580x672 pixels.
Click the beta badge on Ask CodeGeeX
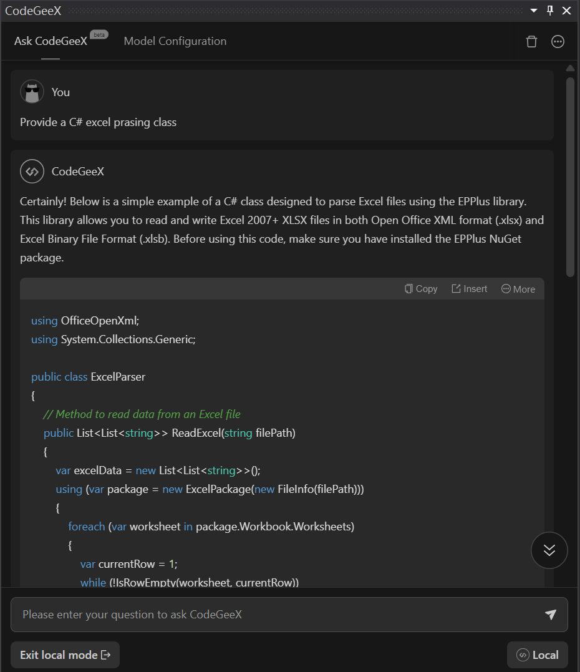point(99,34)
